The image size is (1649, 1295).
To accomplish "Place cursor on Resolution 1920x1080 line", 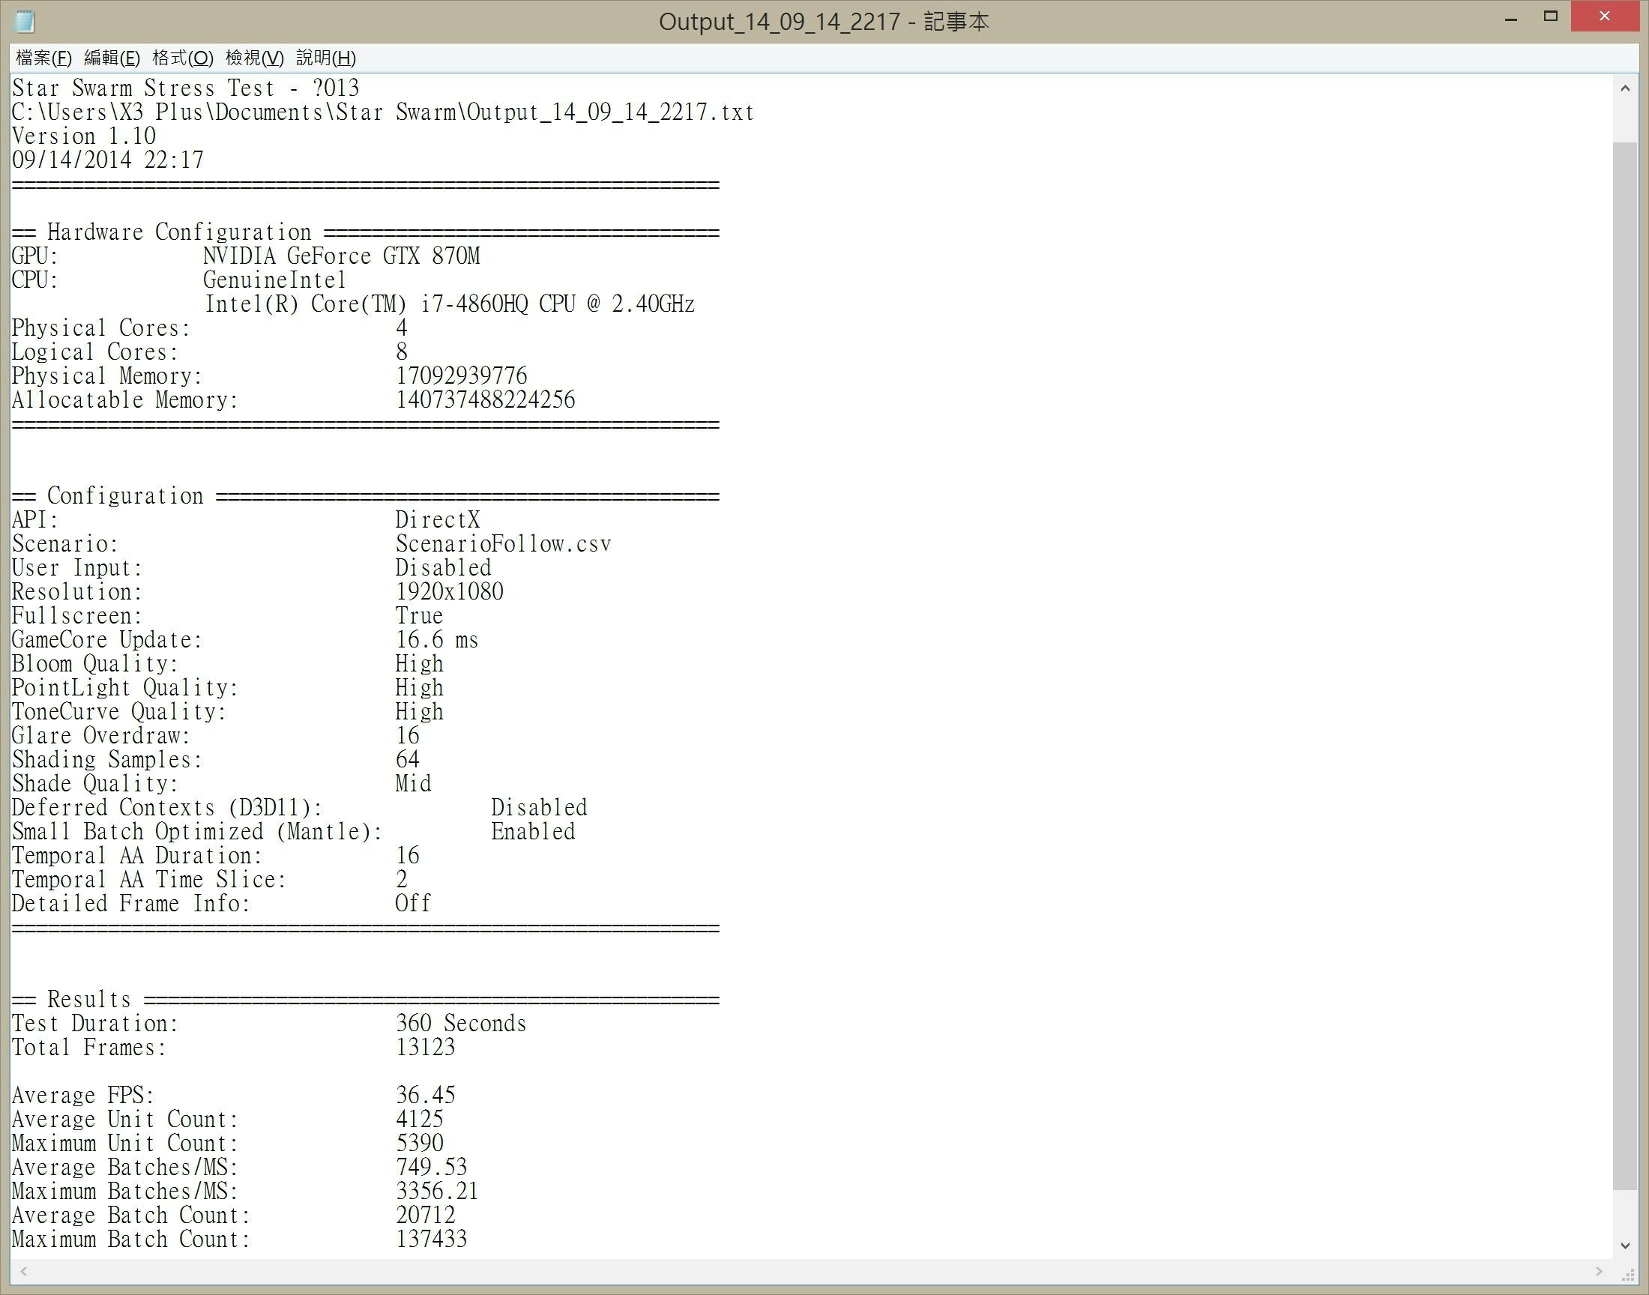I will coord(449,591).
